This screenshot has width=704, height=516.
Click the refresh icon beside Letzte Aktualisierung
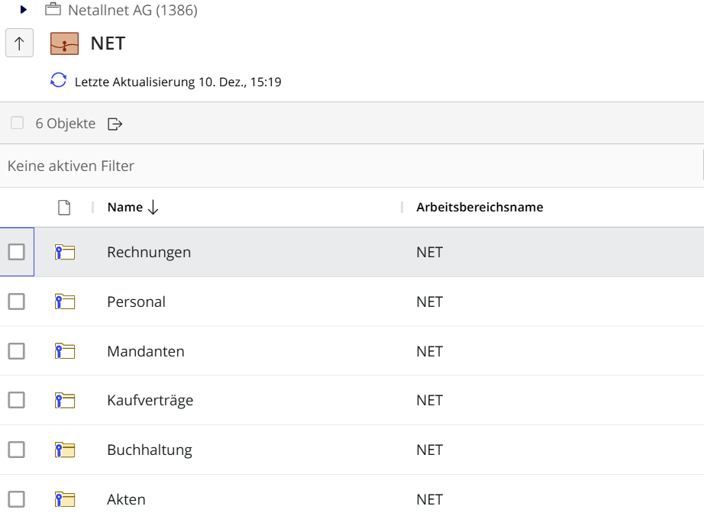click(x=59, y=81)
